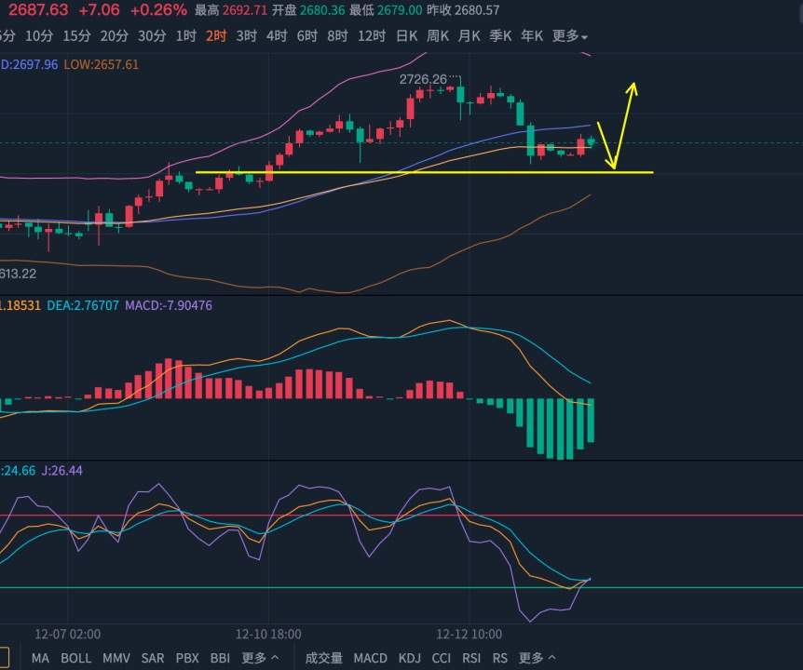This screenshot has width=803, height=670.
Task: Show the weekly 周K chart
Action: 438,35
